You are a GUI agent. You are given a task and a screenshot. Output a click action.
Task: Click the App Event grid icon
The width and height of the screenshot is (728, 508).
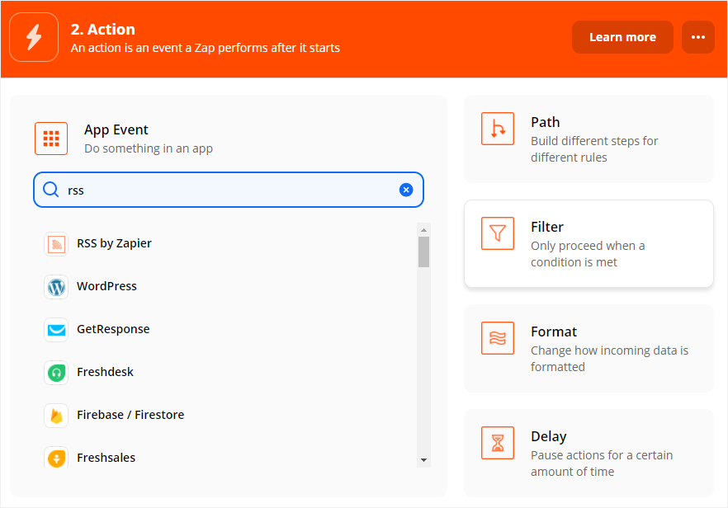(x=51, y=139)
